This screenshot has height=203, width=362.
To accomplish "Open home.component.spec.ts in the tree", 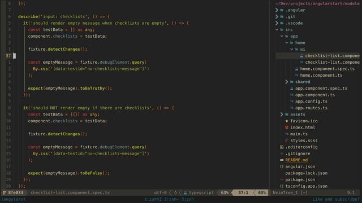I will click(327, 69).
